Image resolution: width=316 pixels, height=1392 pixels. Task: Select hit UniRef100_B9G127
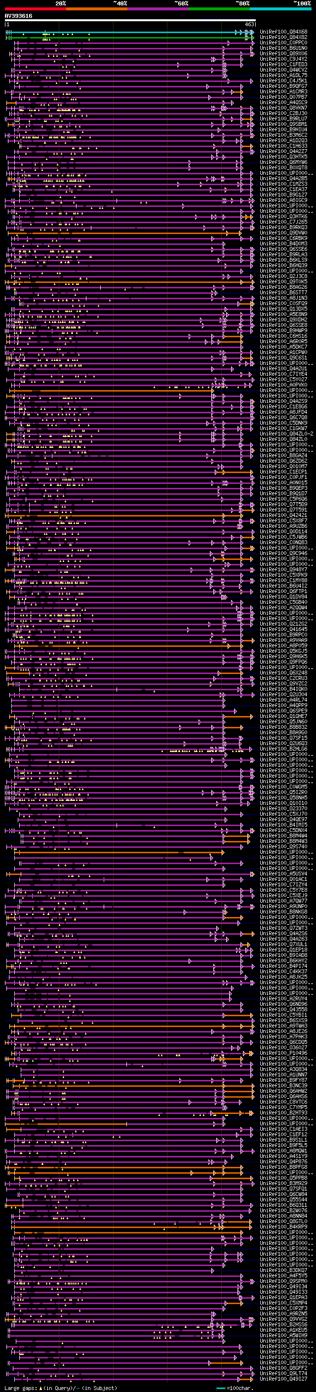(x=283, y=195)
